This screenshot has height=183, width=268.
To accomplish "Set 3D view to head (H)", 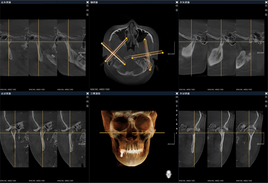I will click(177, 129).
